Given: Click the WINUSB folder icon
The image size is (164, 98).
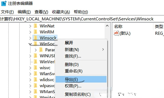Looking at the screenshot, I should (x=36, y=56).
